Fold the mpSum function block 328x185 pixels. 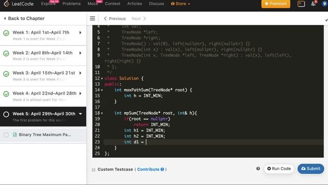(x=102, y=113)
